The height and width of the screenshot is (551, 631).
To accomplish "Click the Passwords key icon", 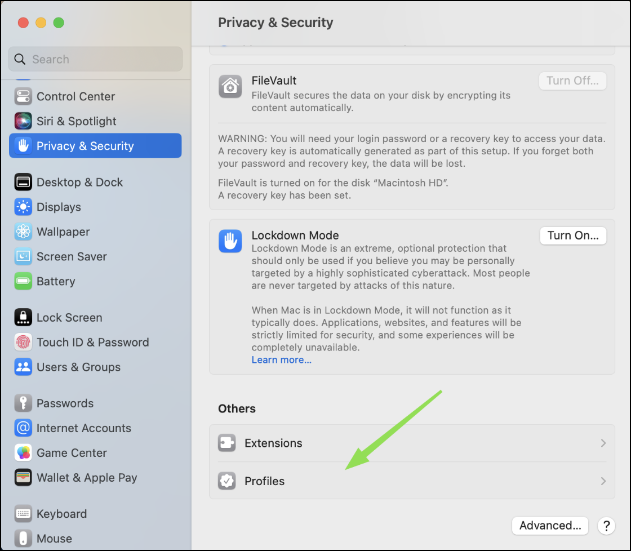I will click(x=23, y=403).
